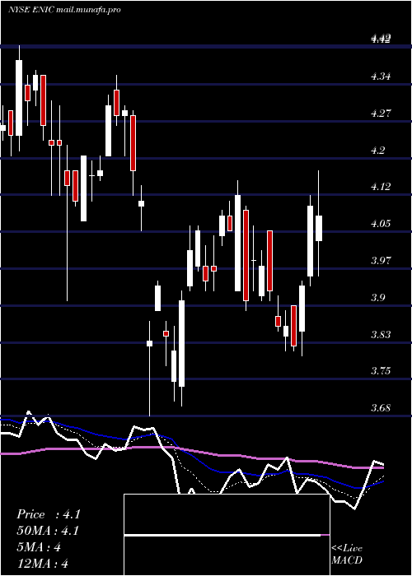Click the '12MA : 4' readout
Viewport: 412px width, 576px height.
43,563
